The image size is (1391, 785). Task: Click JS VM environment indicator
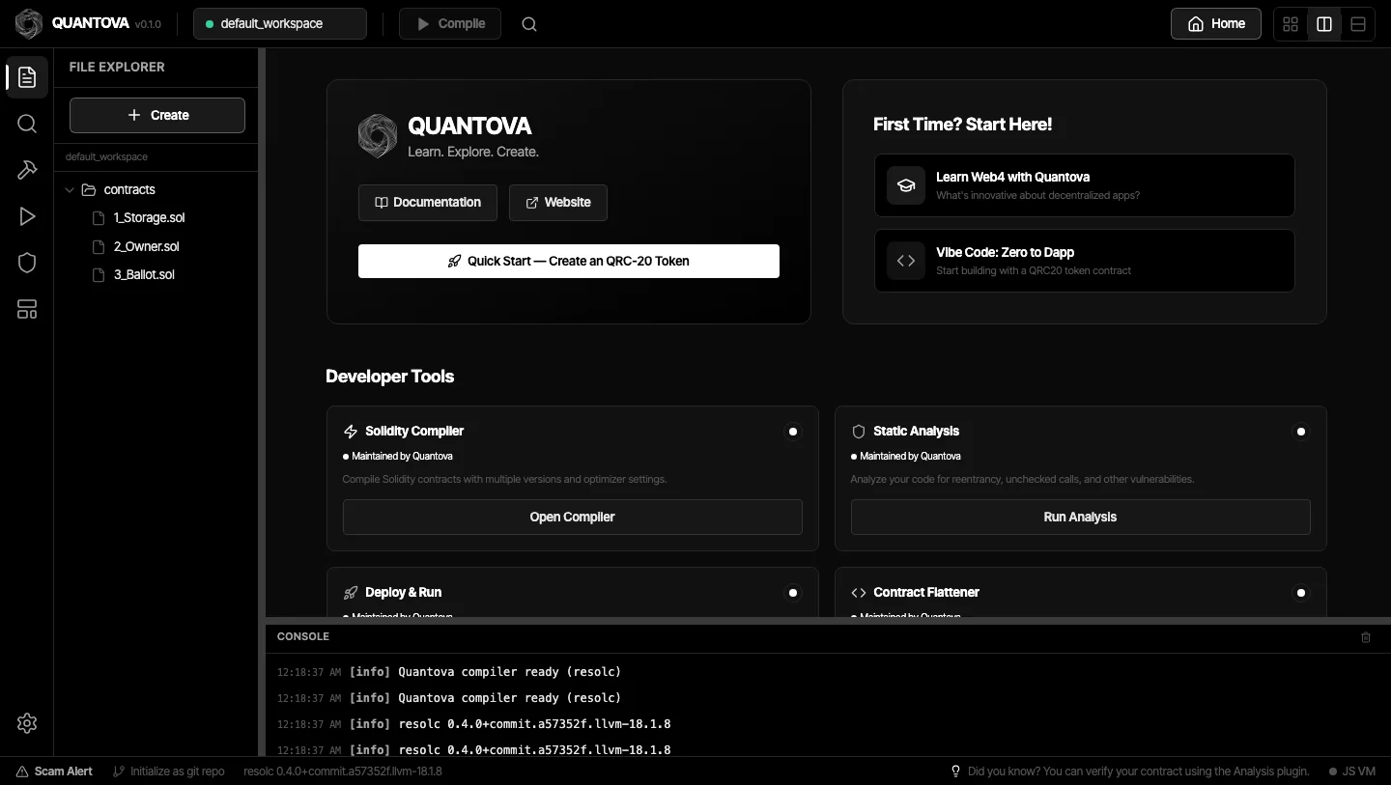point(1351,771)
